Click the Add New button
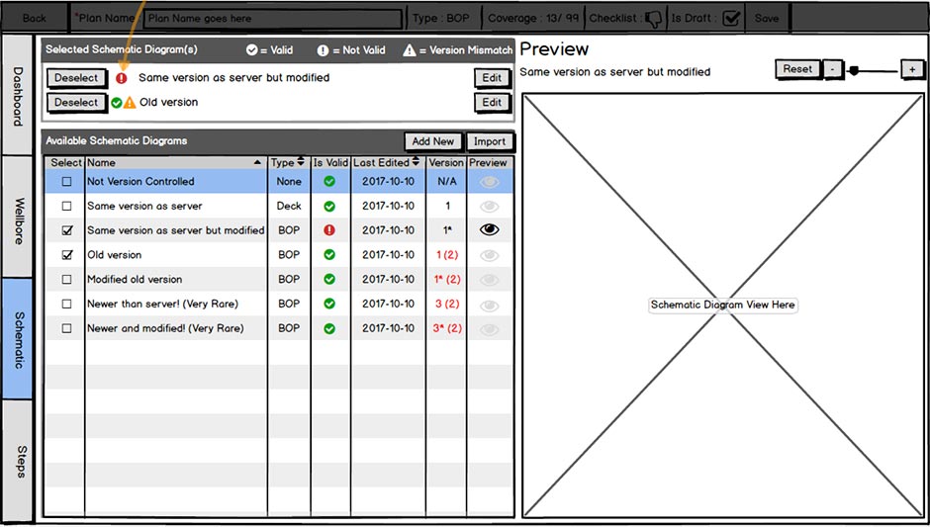The width and height of the screenshot is (930, 527). click(x=433, y=141)
